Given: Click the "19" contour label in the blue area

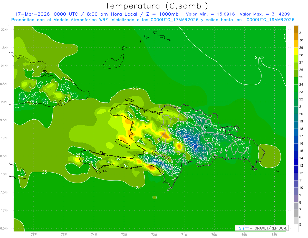Looking at the screenshot, I should (x=192, y=136).
